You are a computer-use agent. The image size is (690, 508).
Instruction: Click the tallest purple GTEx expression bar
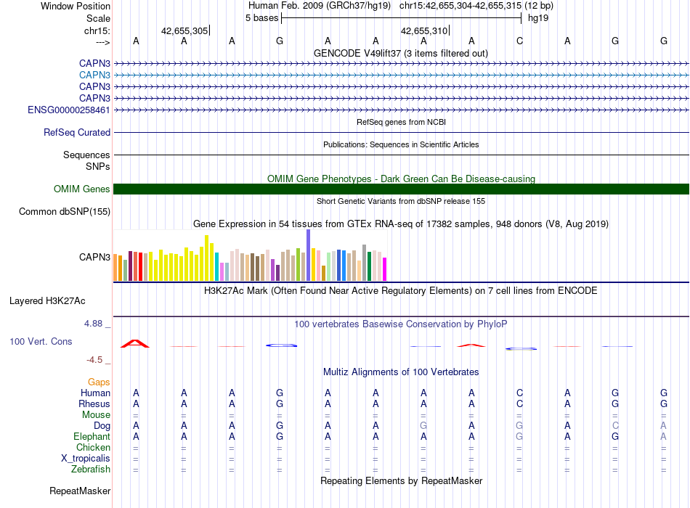pos(309,255)
